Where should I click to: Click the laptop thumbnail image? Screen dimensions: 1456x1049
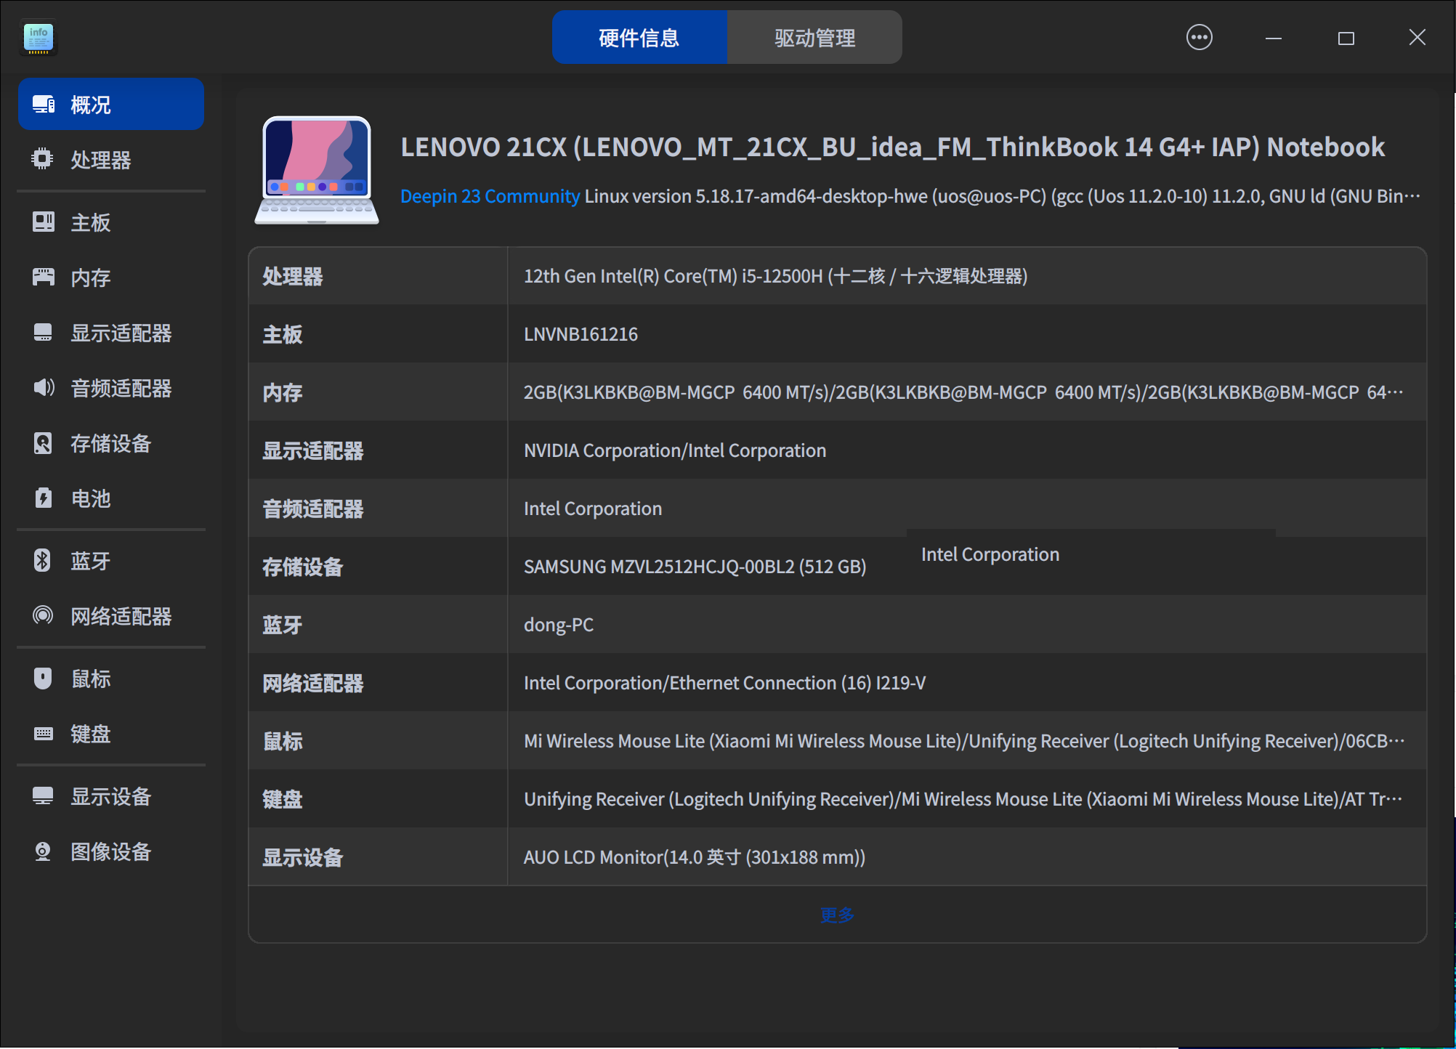tap(317, 171)
